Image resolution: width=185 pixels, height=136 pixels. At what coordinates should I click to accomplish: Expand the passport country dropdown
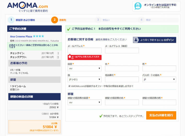coord(159,79)
